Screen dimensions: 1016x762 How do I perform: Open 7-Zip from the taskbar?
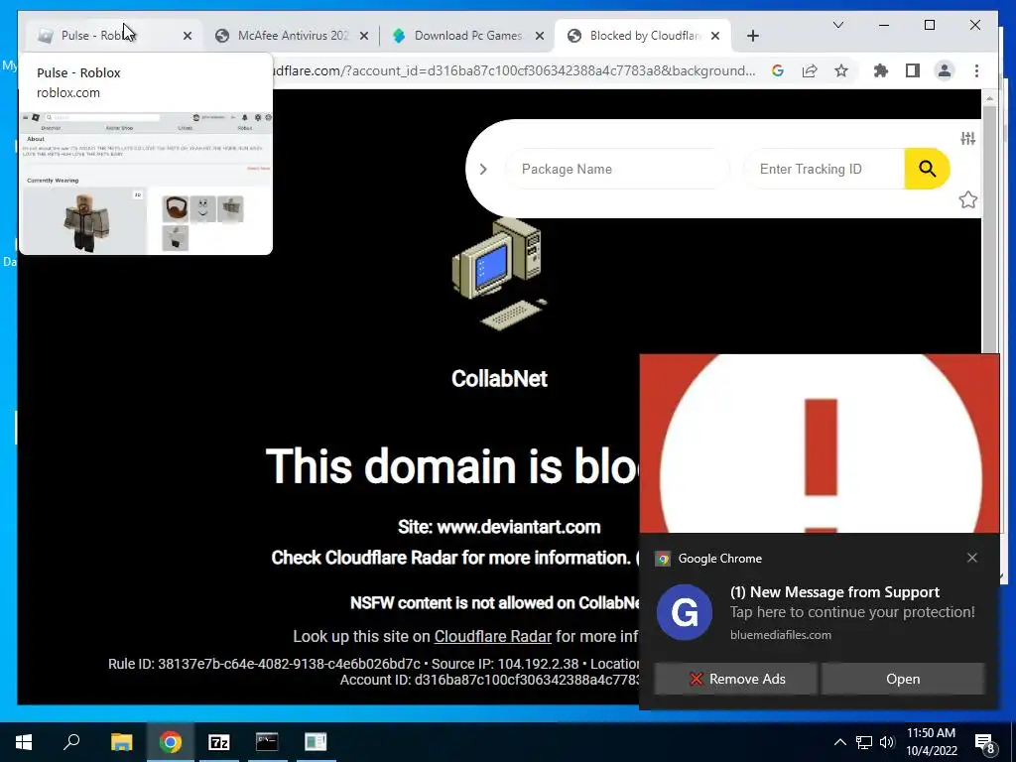pos(219,742)
